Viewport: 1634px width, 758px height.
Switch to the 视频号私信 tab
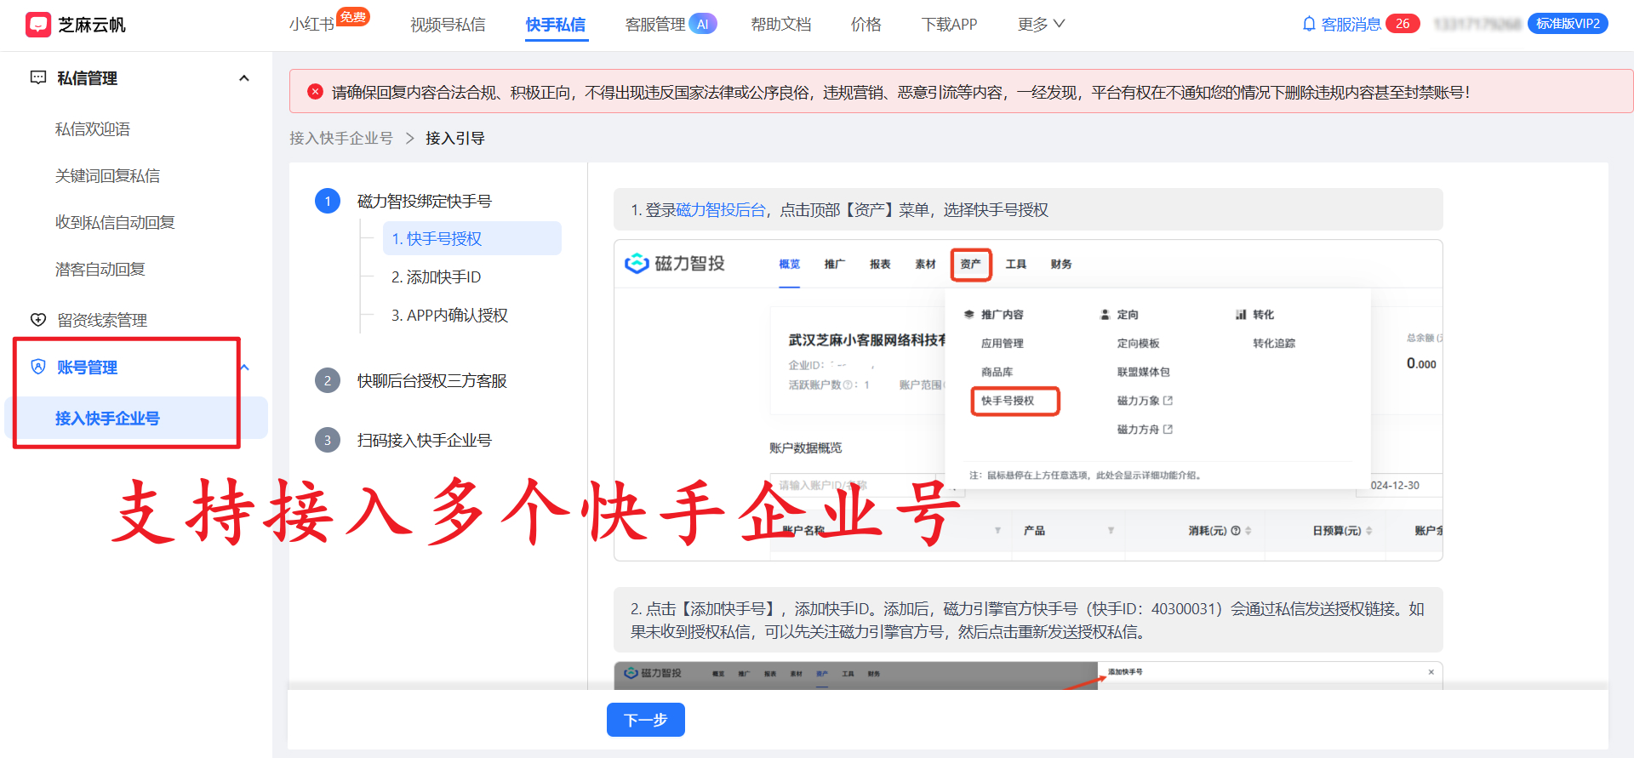[x=448, y=25]
